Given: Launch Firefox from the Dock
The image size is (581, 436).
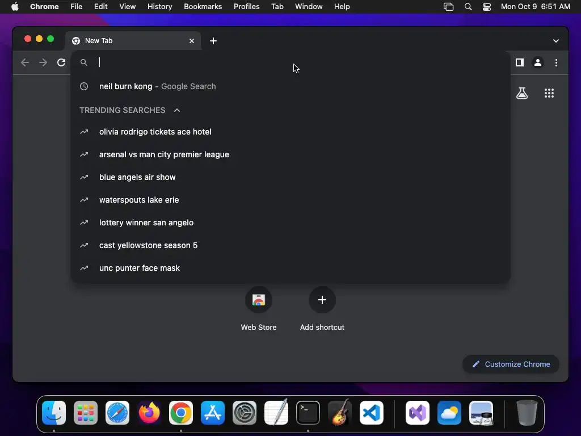Looking at the screenshot, I should [149, 413].
